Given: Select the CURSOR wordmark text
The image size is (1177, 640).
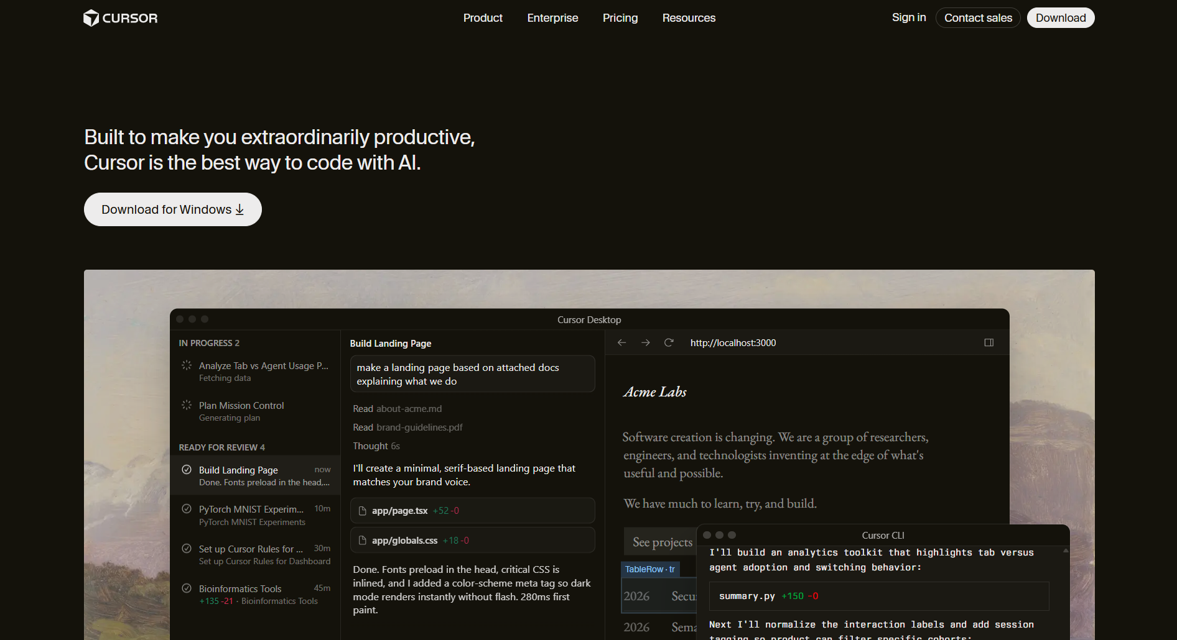Looking at the screenshot, I should click(x=130, y=18).
